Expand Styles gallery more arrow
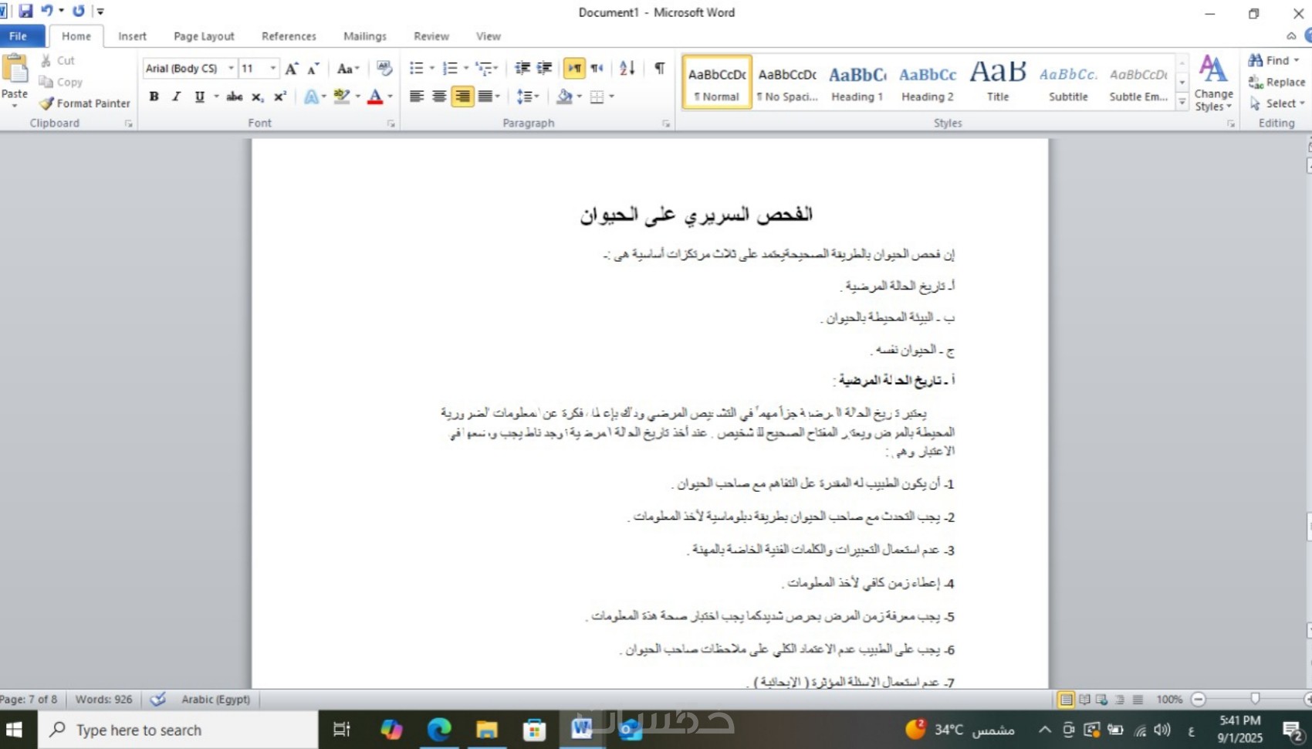1312x749 pixels. (x=1182, y=102)
